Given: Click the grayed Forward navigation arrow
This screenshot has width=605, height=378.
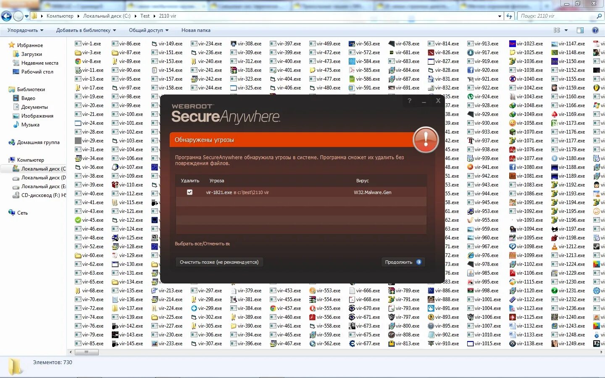Looking at the screenshot, I should coord(18,16).
